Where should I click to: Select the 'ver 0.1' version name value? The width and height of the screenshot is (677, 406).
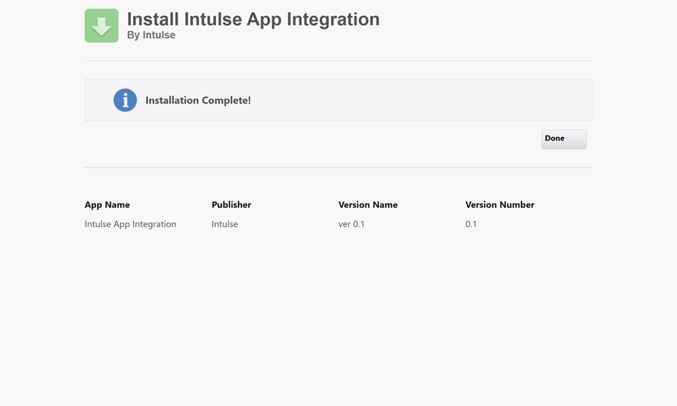click(x=351, y=224)
